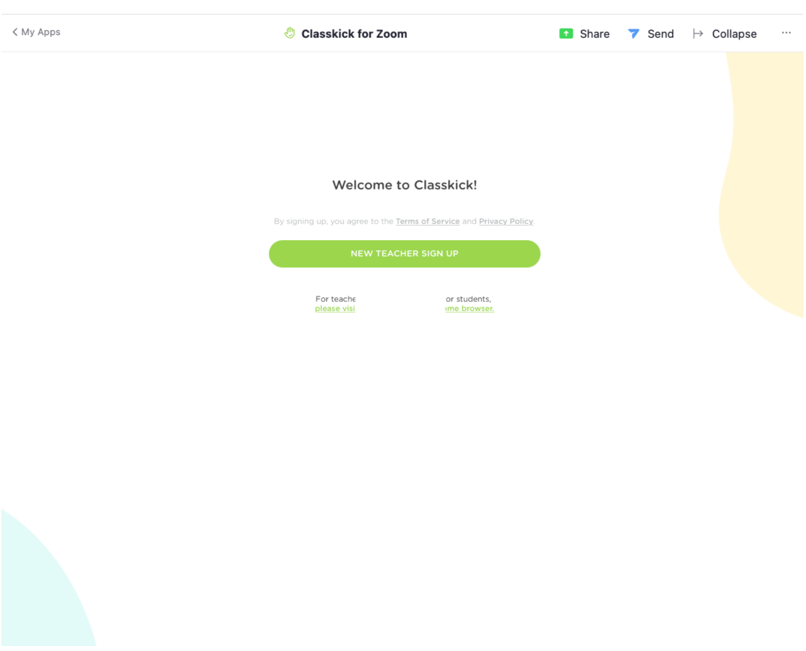
Task: Collapse the app panel using Collapse label
Action: 734,34
